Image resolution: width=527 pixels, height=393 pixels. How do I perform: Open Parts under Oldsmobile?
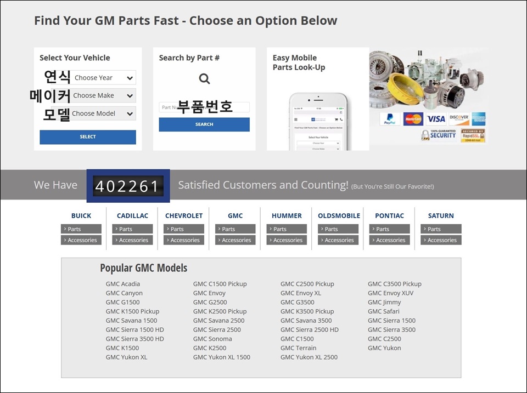pyautogui.click(x=338, y=229)
